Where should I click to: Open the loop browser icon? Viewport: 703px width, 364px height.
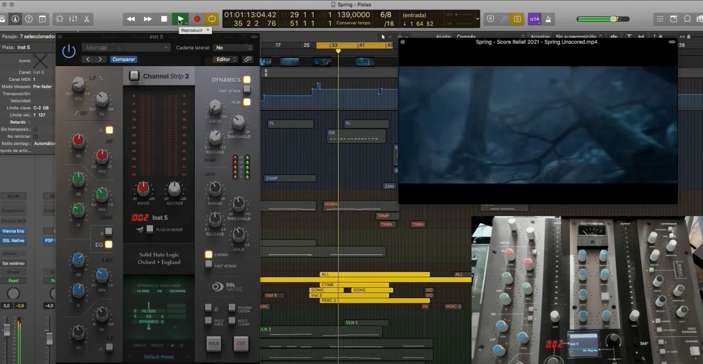click(687, 19)
